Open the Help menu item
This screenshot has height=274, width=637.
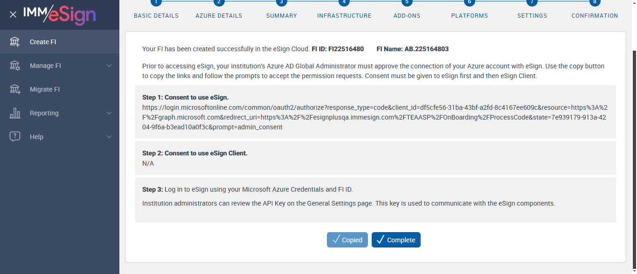pos(60,137)
